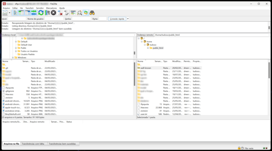The height and width of the screenshot is (151, 272).
Task: Open the quick connect history dropdown
Action: [x=128, y=19]
